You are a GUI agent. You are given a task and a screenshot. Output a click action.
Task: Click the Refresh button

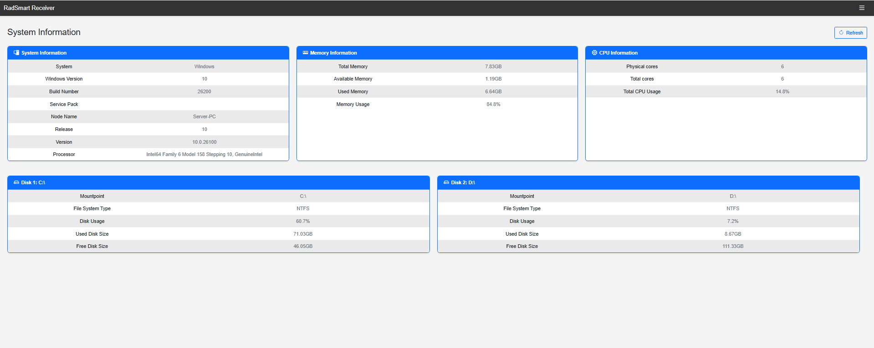point(850,33)
